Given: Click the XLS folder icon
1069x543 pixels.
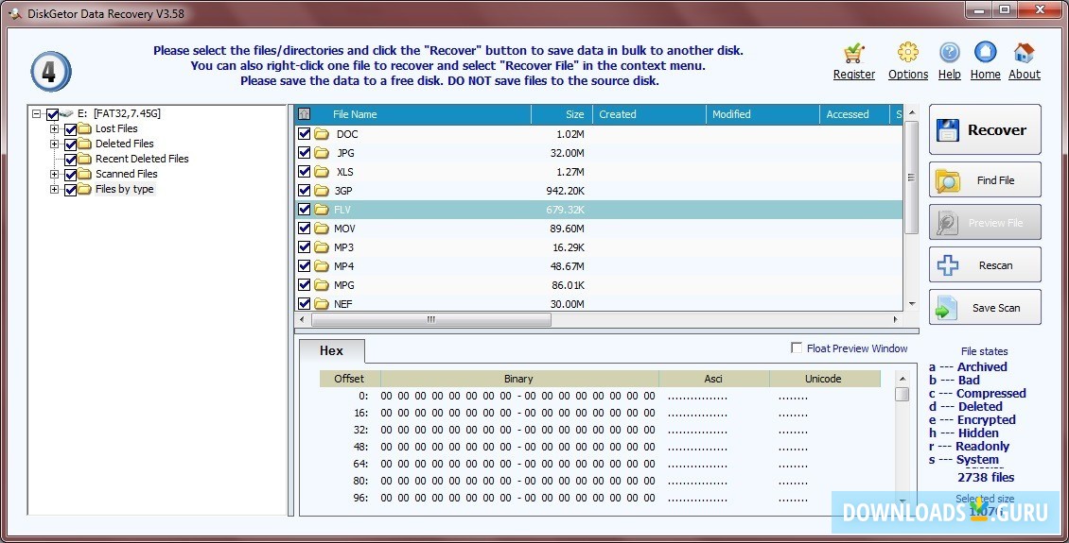Looking at the screenshot, I should [321, 172].
